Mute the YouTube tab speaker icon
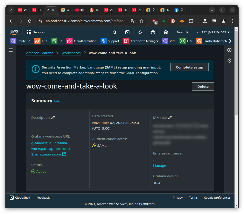244x214 pixels. pos(82,10)
